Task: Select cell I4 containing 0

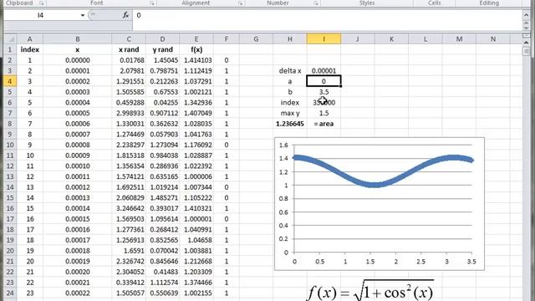Action: (324, 81)
